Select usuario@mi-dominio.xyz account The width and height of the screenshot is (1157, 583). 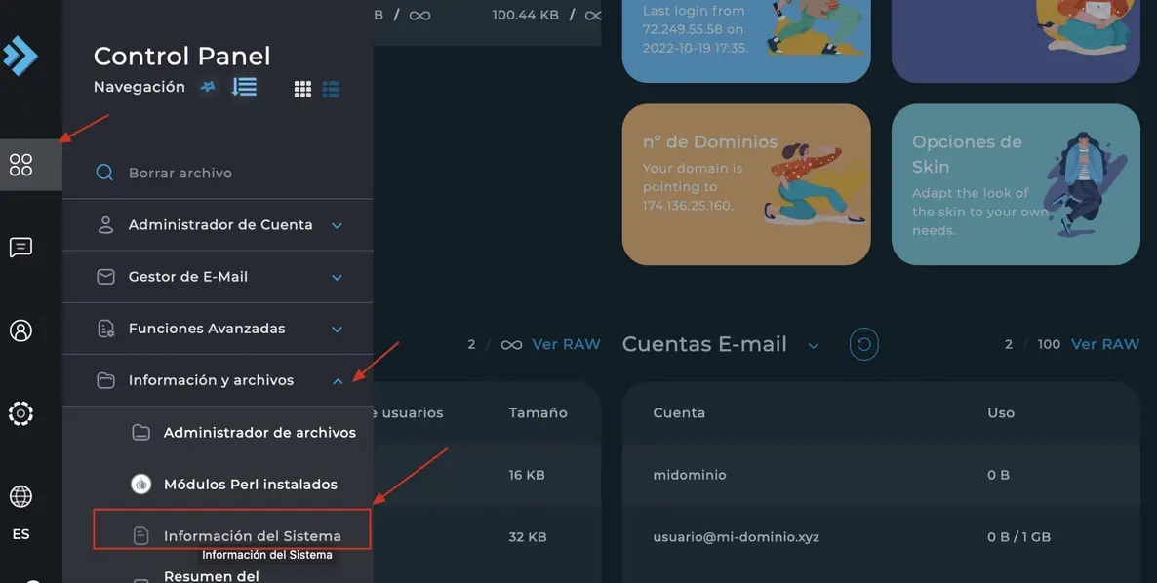pyautogui.click(x=736, y=536)
